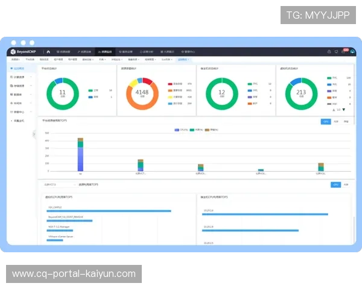Click CPU button in the bottom TOP5 section
This screenshot has width=362, height=289.
[335, 185]
